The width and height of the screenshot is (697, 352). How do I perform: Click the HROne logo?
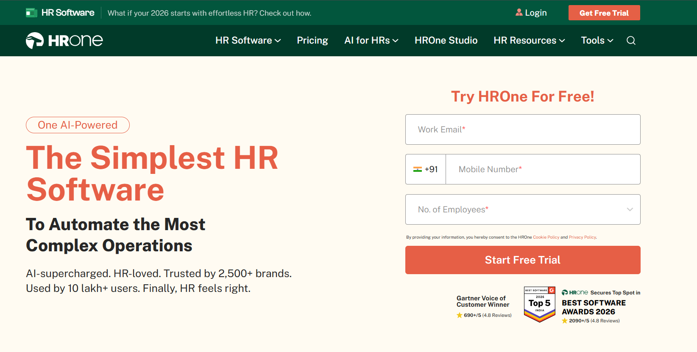click(x=64, y=41)
